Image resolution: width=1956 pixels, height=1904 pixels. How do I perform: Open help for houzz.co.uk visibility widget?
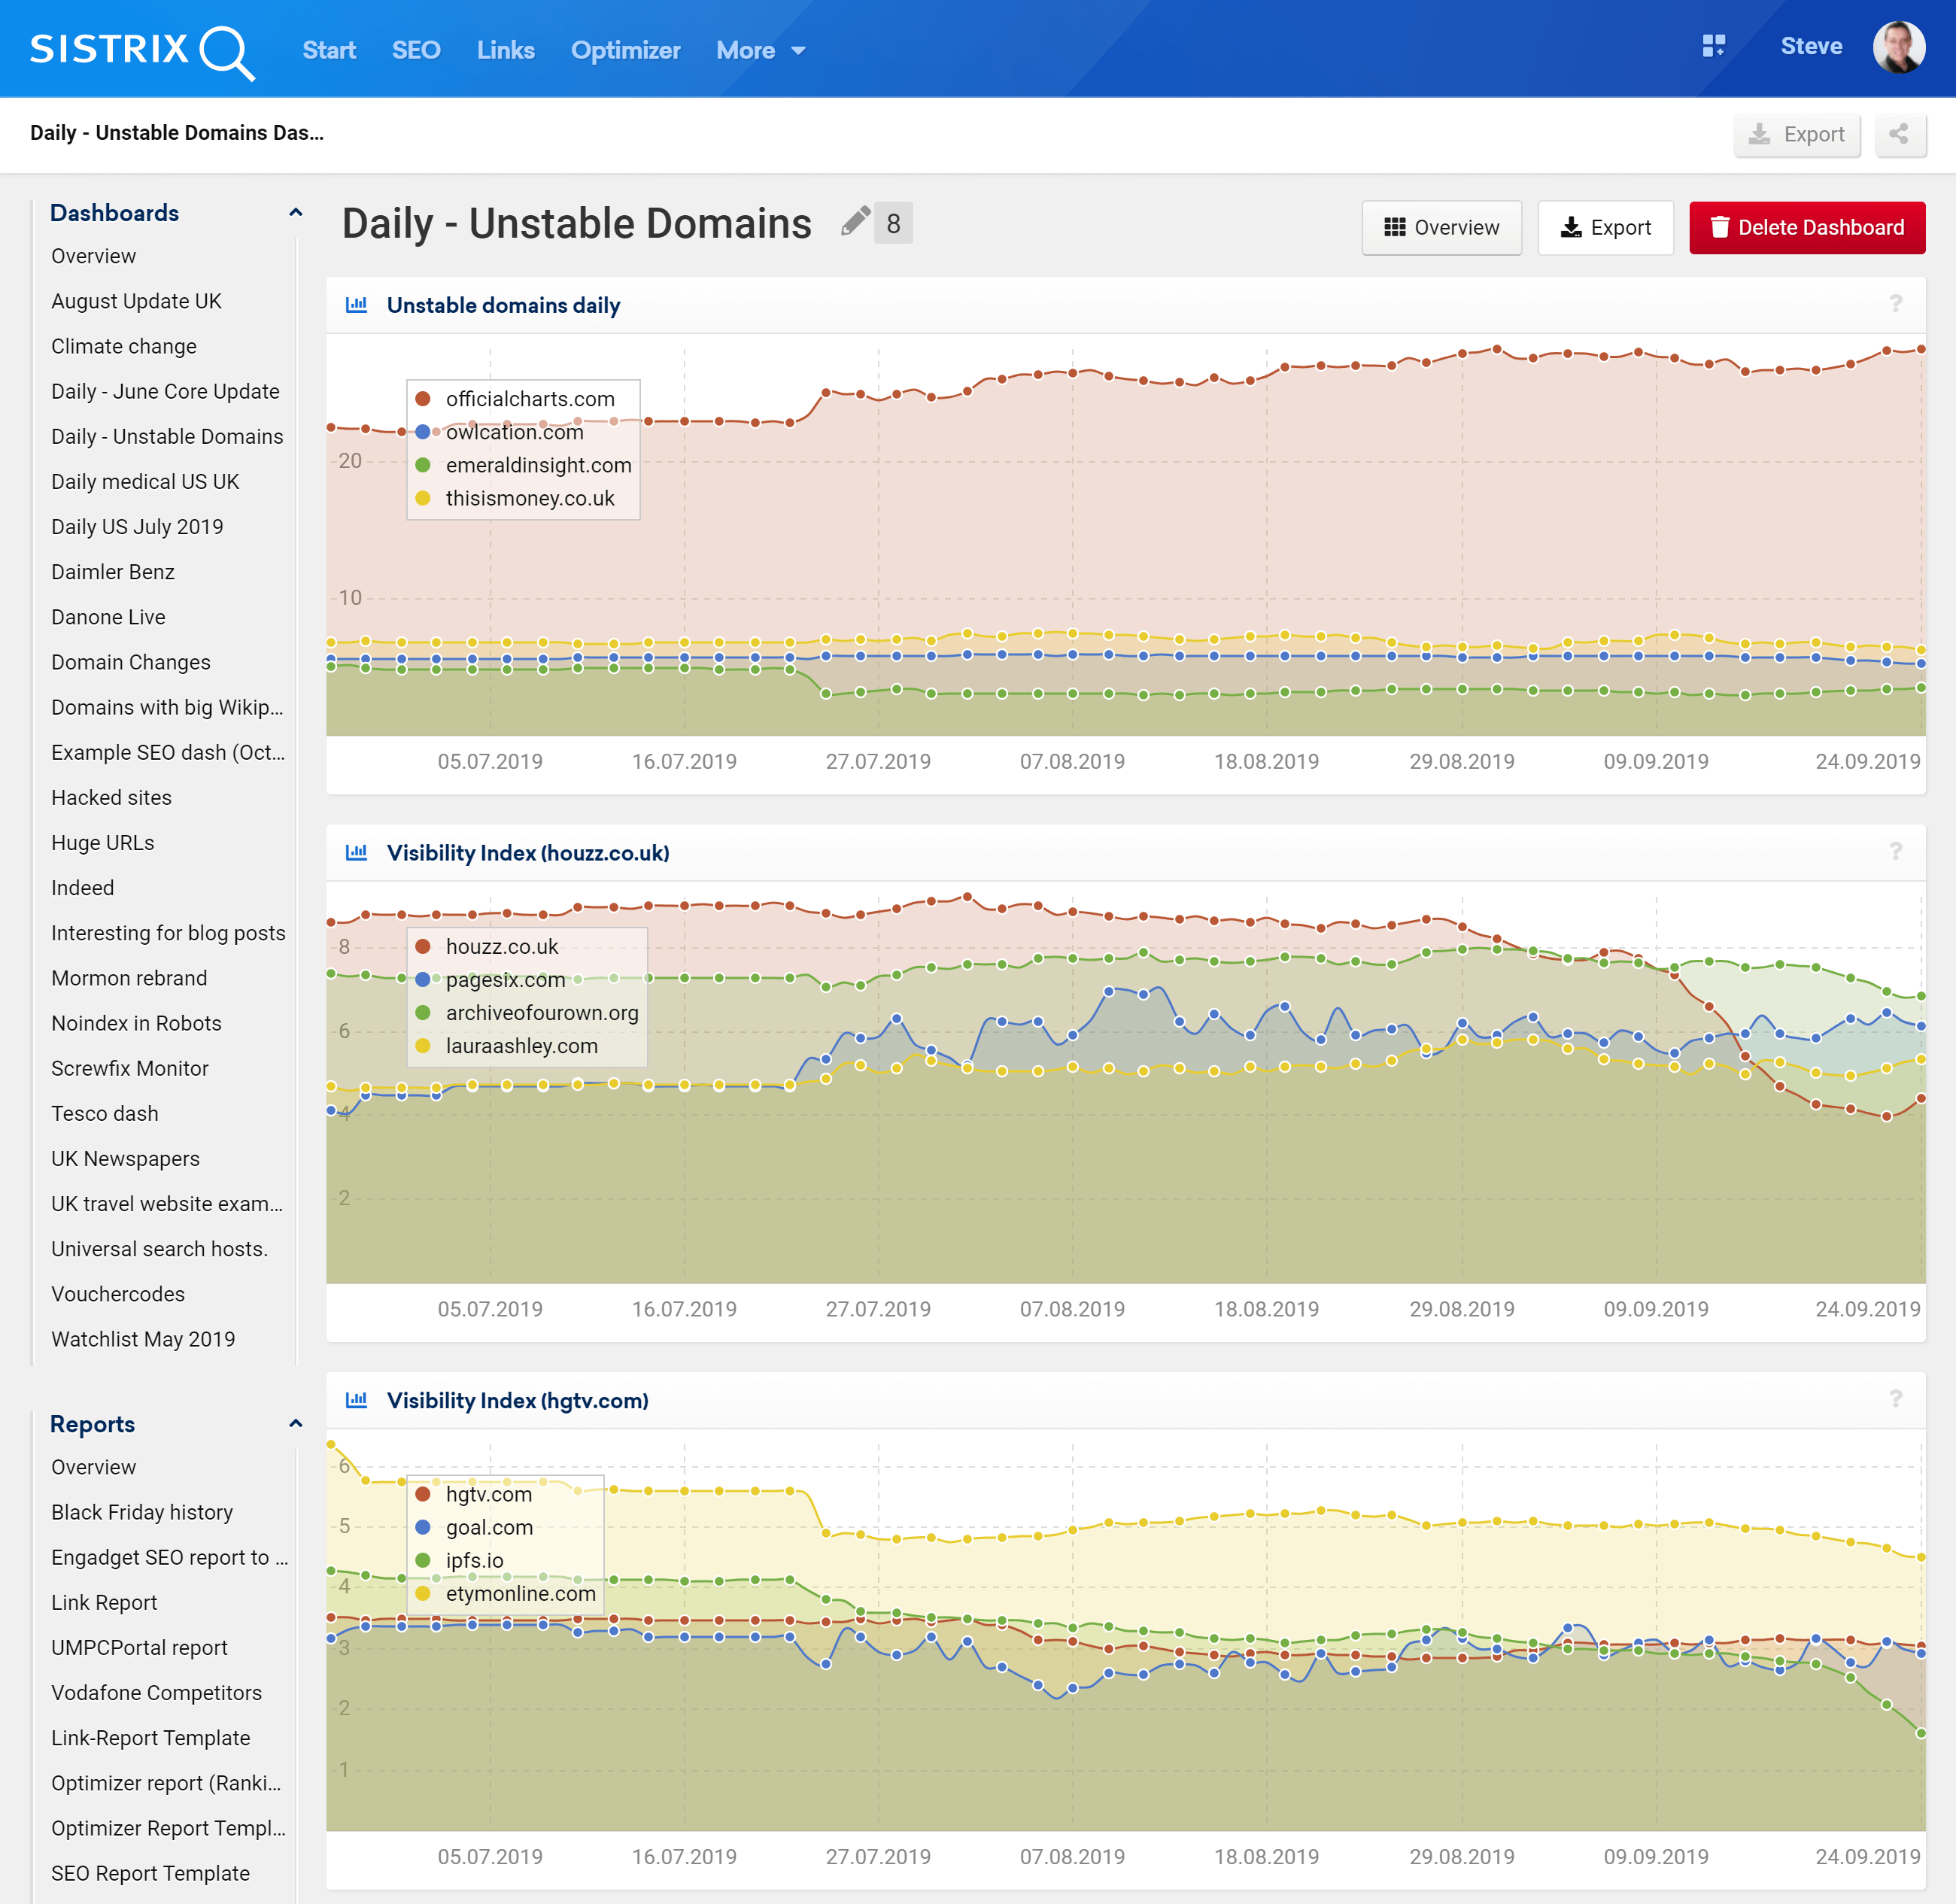pos(1895,851)
